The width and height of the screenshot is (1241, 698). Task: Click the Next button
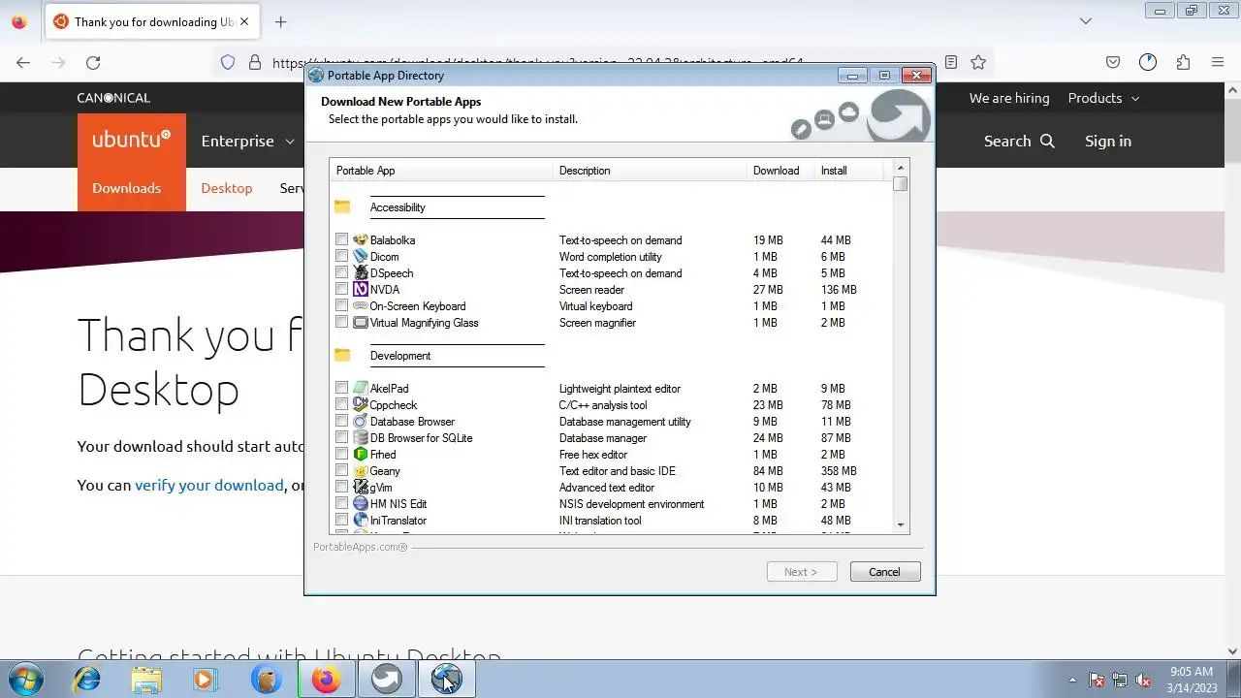(801, 572)
